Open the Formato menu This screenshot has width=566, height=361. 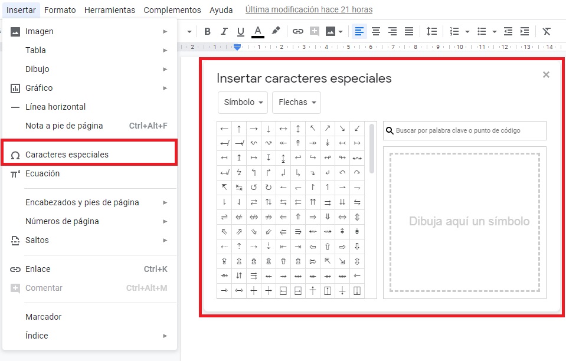pyautogui.click(x=60, y=10)
